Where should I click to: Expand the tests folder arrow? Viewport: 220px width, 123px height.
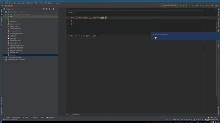6,17
